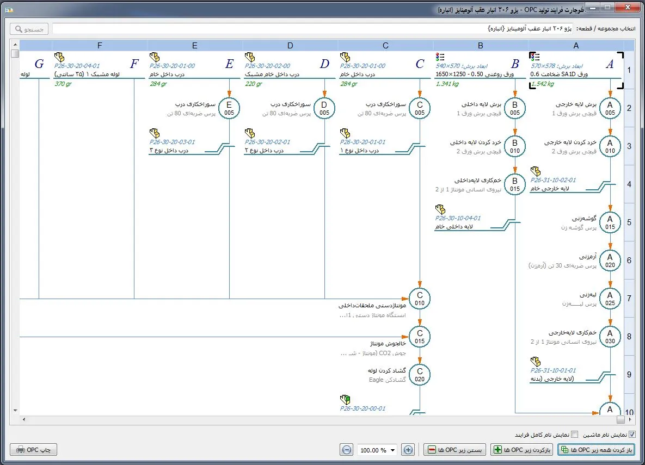The width and height of the screenshot is (645, 465).
Task: Open the 100.00 % zoom dropdown
Action: (393, 450)
